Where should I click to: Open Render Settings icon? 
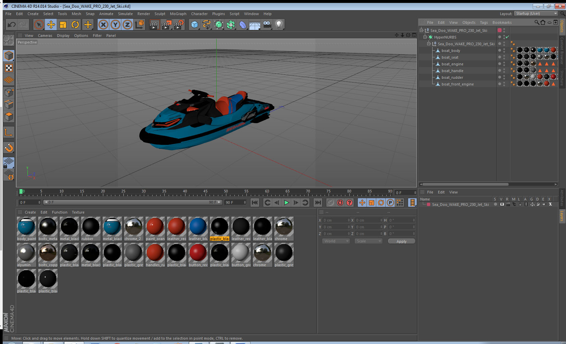click(x=179, y=24)
